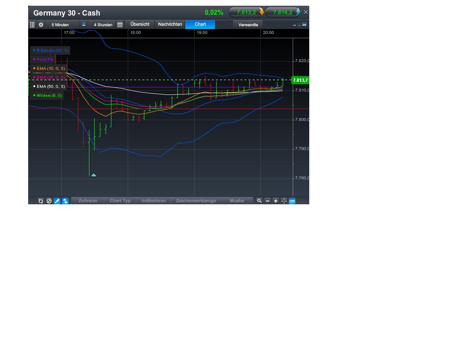Open the Verwandte tab
The width and height of the screenshot is (470, 353).
pos(248,25)
